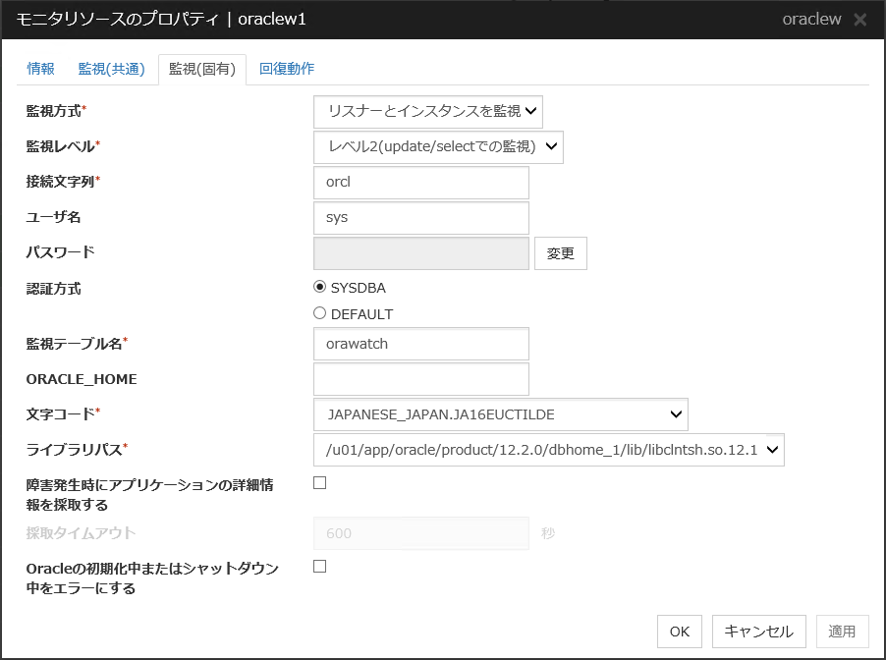Screen dimensions: 886x660
Task: Enable detailed application info collection on failure
Action: click(x=319, y=483)
